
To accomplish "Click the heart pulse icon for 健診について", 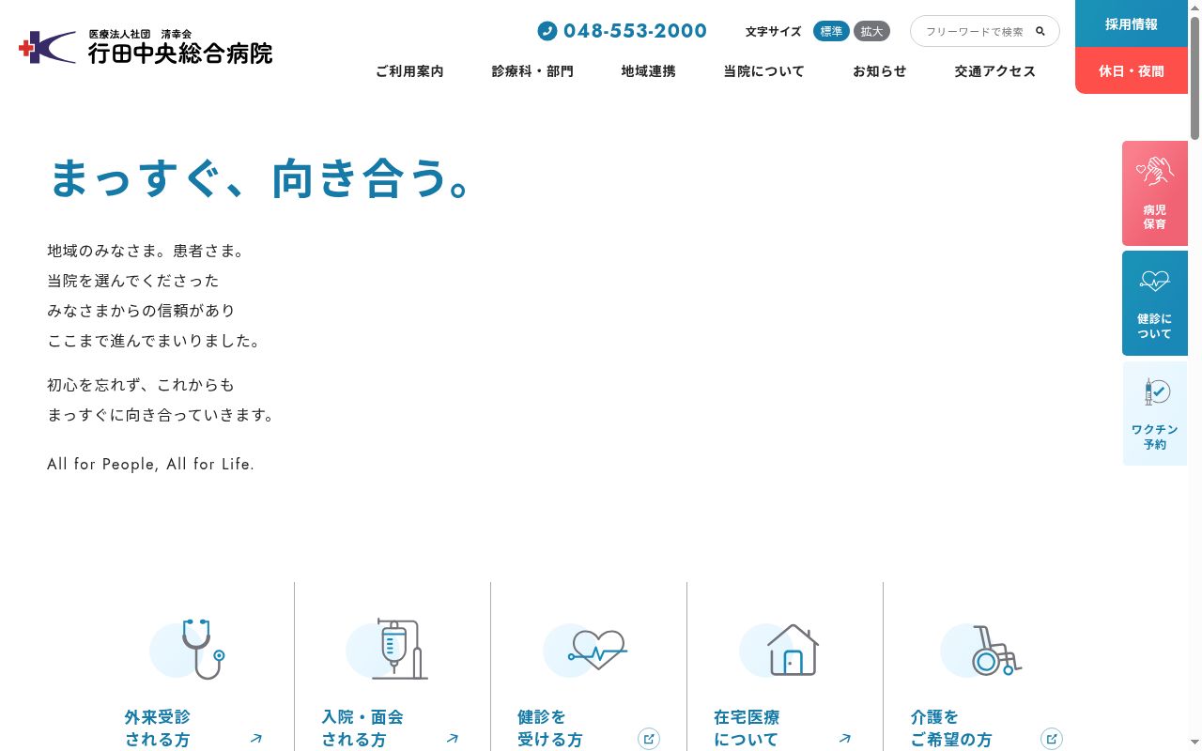I will [1154, 281].
